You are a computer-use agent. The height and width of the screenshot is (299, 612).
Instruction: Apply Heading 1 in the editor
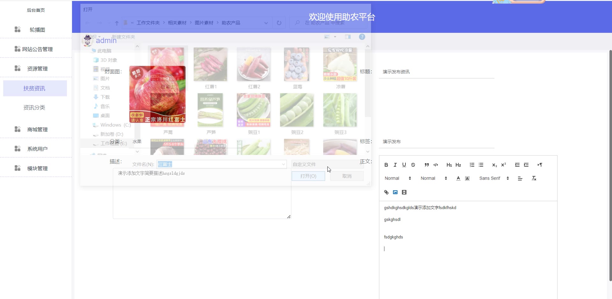(449, 165)
